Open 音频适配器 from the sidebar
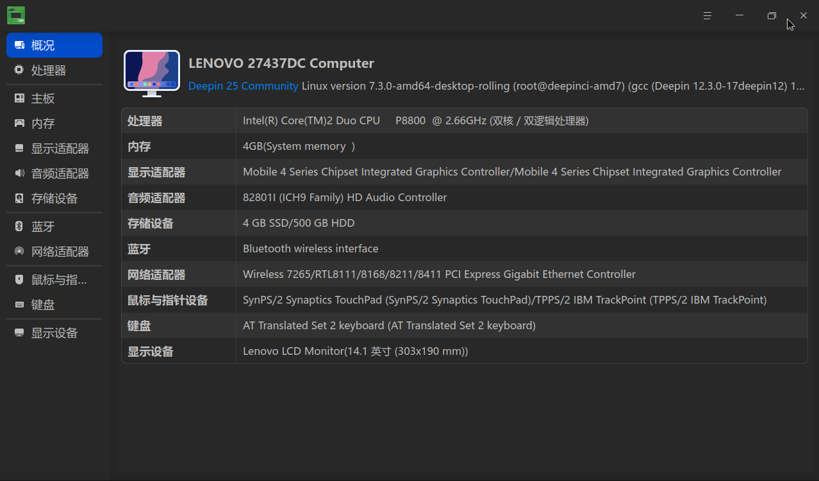This screenshot has width=819, height=481. [x=54, y=174]
